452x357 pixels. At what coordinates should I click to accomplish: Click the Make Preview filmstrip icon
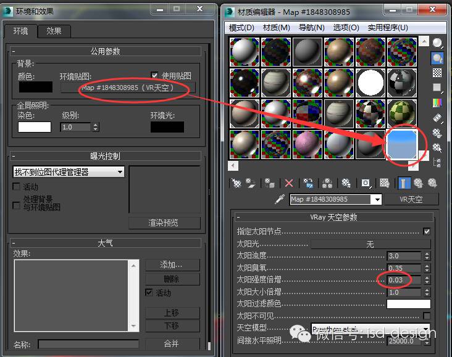[437, 118]
